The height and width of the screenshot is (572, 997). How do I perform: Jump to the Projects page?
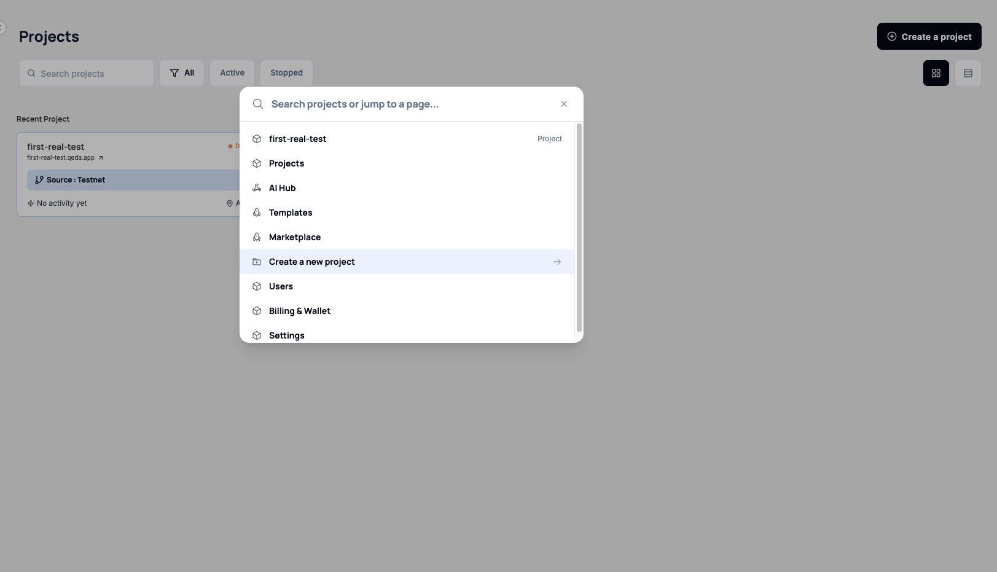(407, 163)
